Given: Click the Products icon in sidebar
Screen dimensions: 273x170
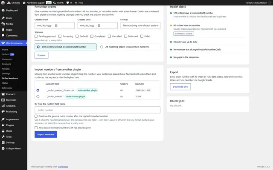Looking at the screenshot, I should pyautogui.click(x=3, y=94).
